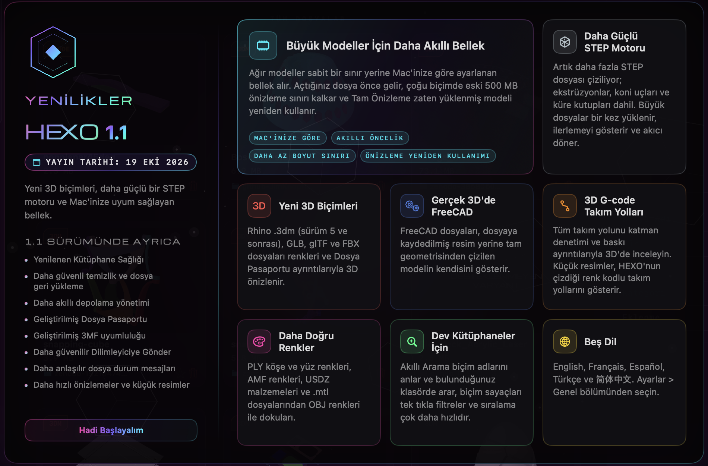Click the calendar icon in release date badge
The image size is (708, 466).
[x=37, y=162]
